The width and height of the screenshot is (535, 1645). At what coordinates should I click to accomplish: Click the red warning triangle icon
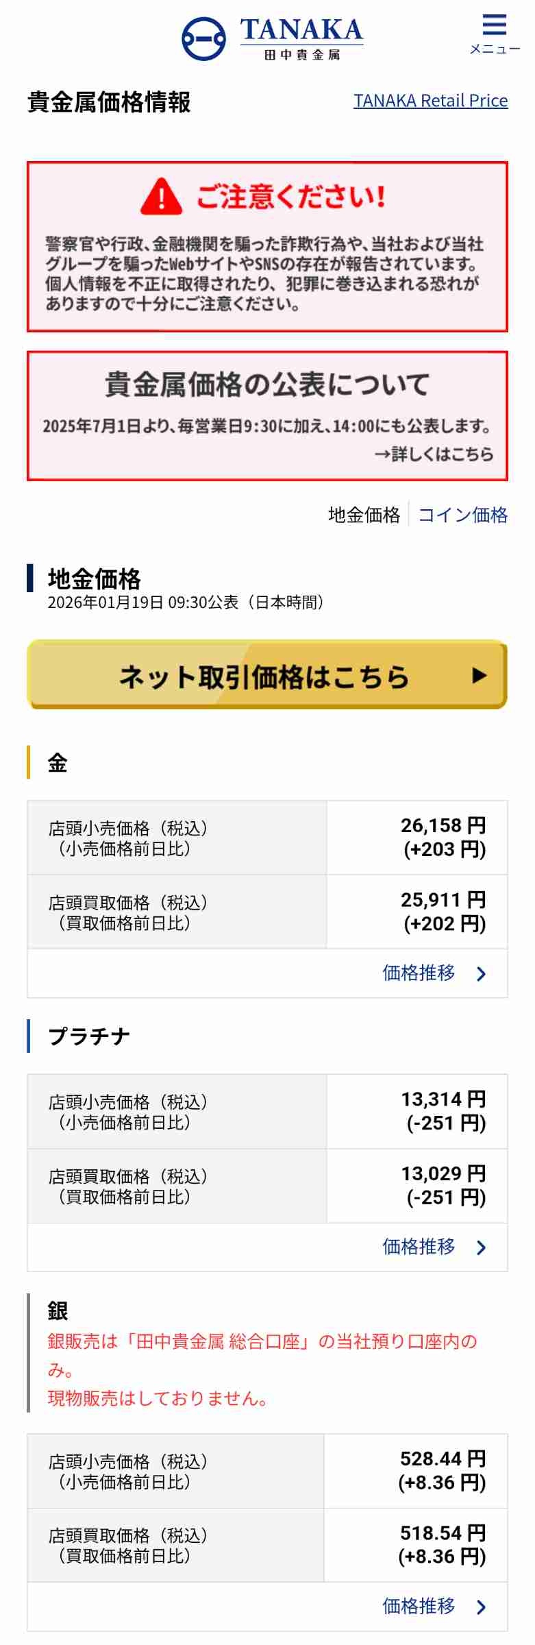point(161,197)
